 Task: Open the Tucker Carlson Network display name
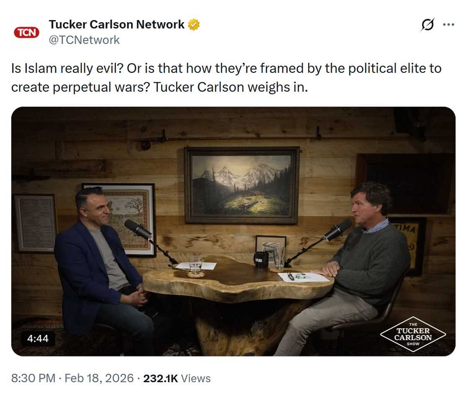point(117,24)
